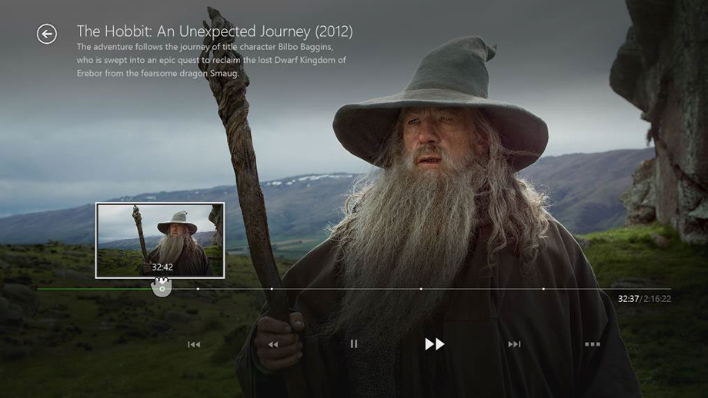Jump to the first chapter marker dot
The image size is (708, 398).
pyautogui.click(x=198, y=289)
